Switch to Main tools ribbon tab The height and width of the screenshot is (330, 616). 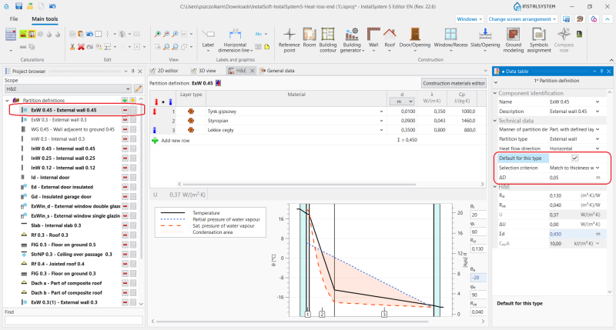tap(45, 18)
